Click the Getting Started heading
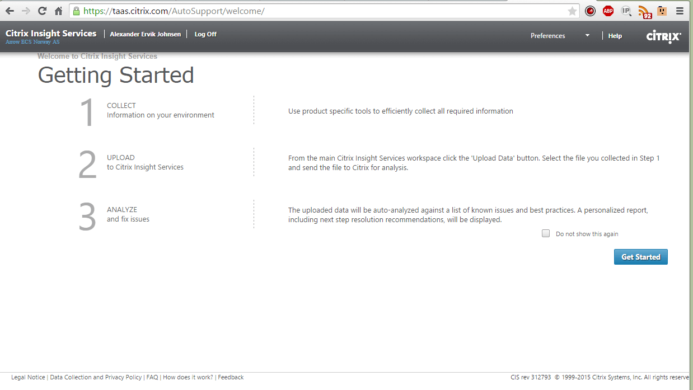The height and width of the screenshot is (390, 693). point(116,75)
